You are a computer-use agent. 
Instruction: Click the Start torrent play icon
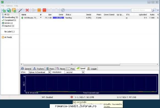click(x=34, y=10)
